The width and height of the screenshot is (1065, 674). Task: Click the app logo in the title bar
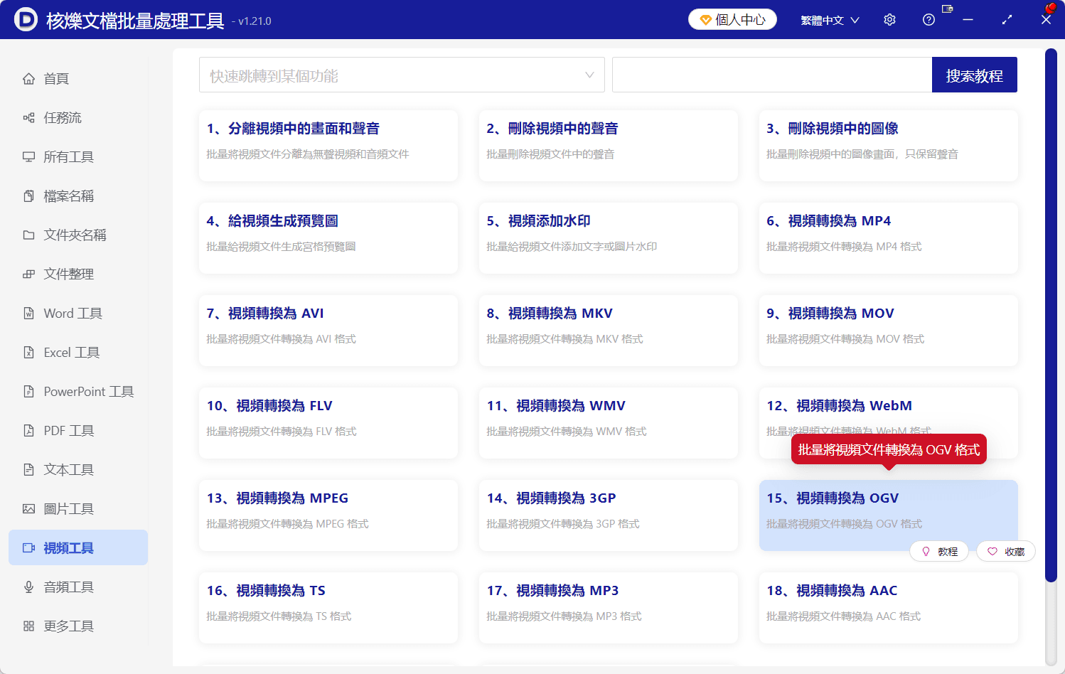26,20
